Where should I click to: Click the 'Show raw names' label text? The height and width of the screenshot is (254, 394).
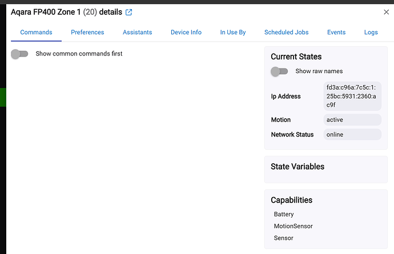[319, 71]
